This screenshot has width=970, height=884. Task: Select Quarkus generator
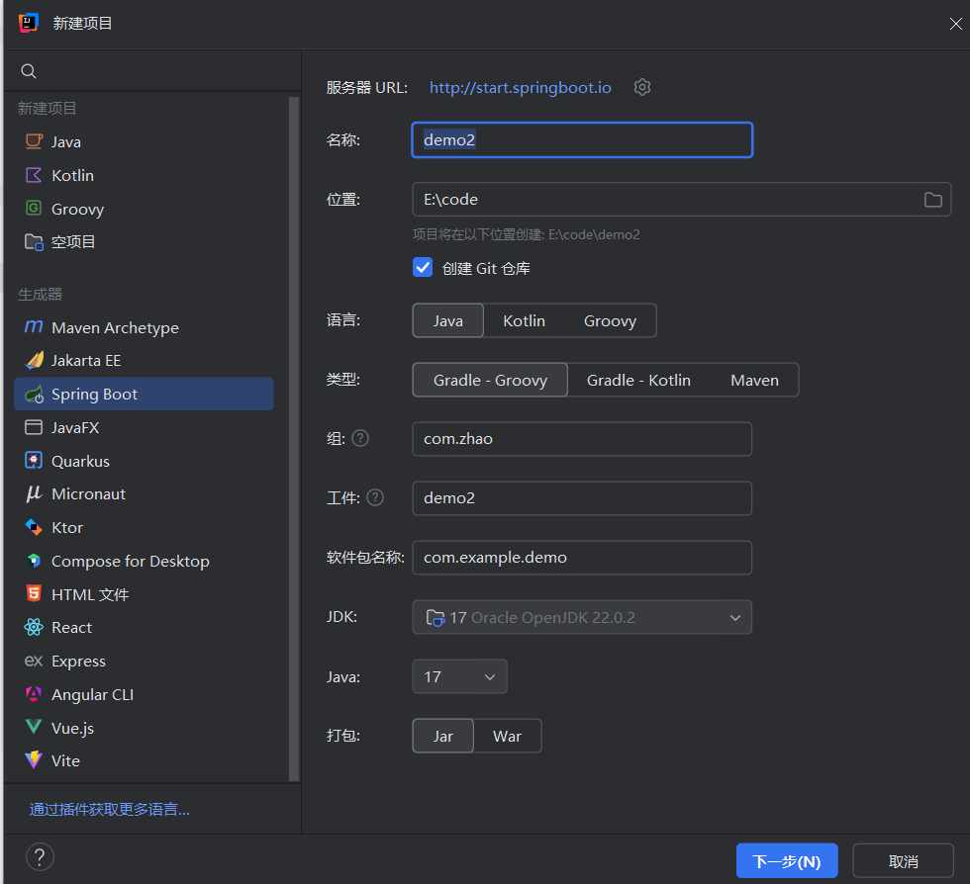[144, 461]
